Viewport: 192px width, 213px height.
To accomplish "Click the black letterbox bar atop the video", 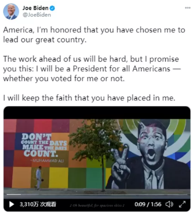I will click(97, 113).
